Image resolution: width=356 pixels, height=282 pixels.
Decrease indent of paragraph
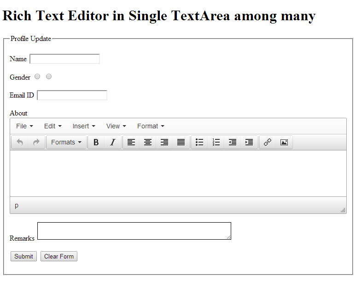pos(233,142)
